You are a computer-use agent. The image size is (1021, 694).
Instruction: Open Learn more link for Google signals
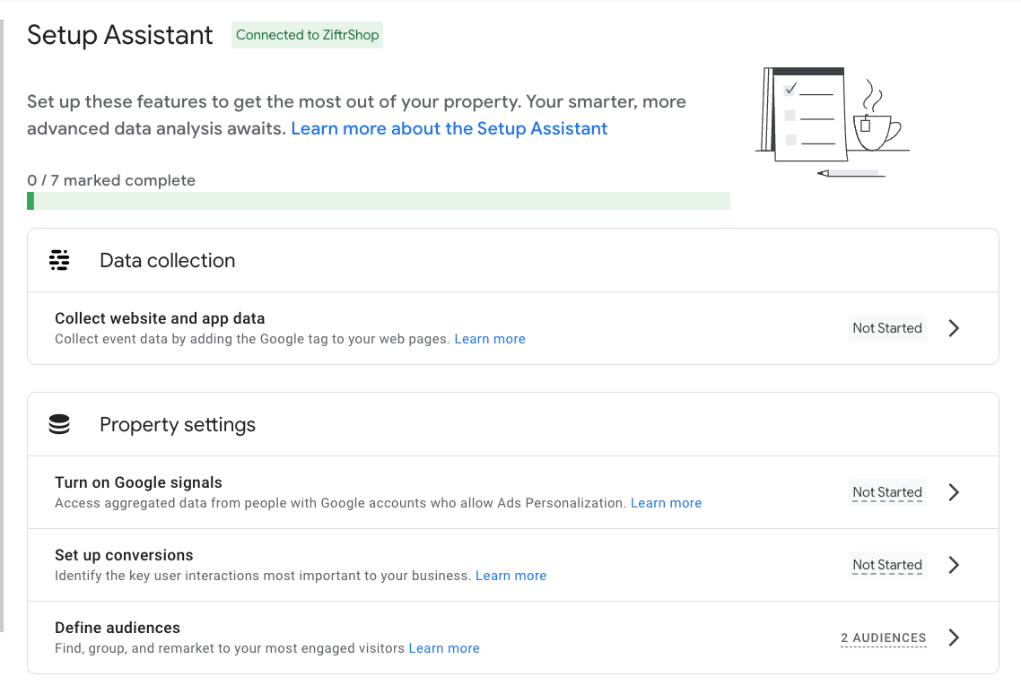666,503
